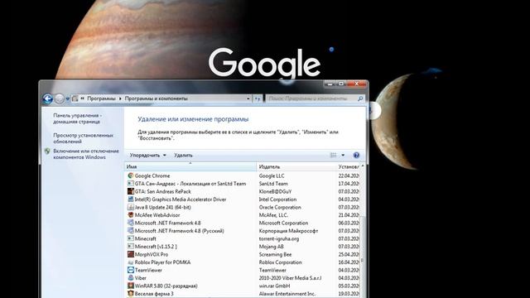Screen dimensions: 530x298
Task: Click the MorphVOX Pro icon
Action: 131,254
